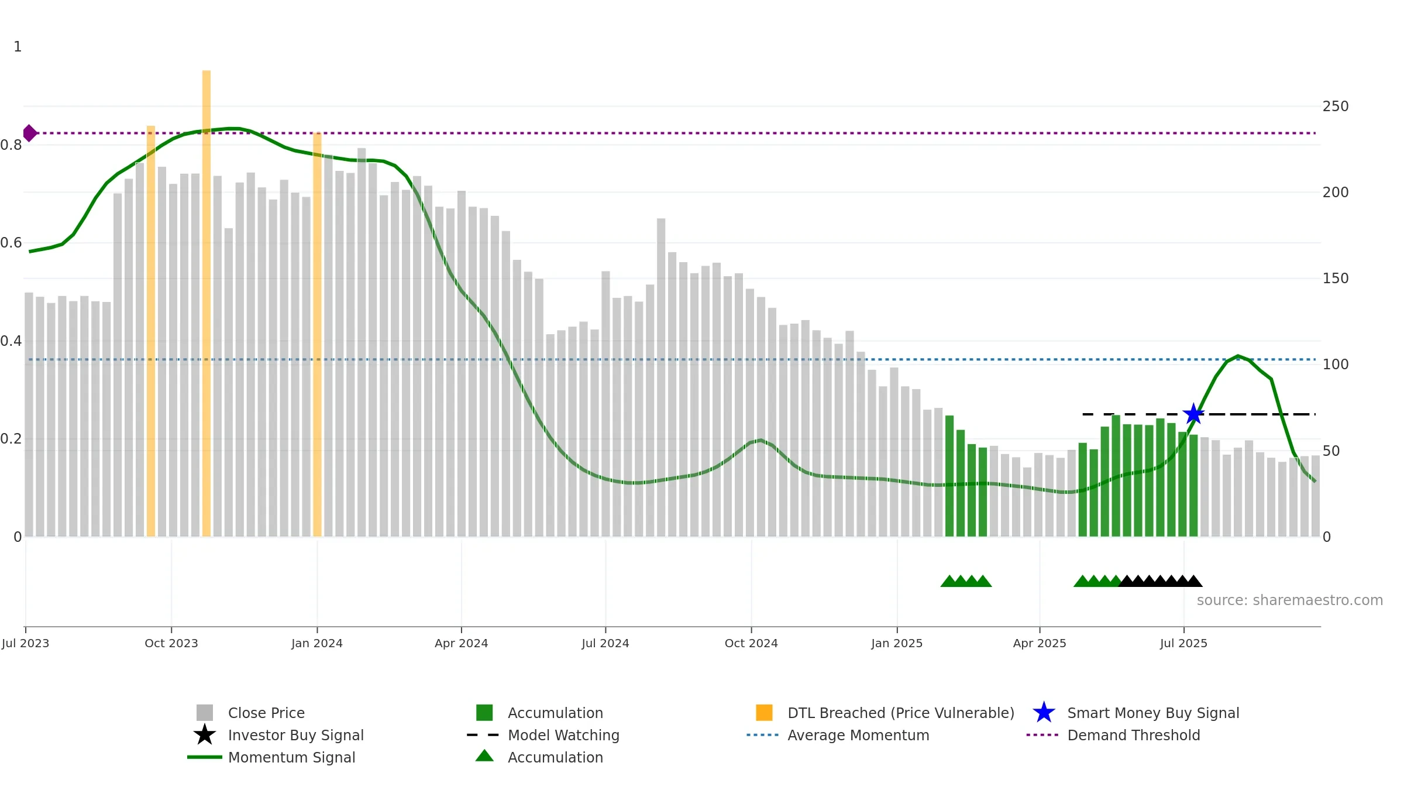The height and width of the screenshot is (790, 1404).
Task: Click the black Investor Buy Signal star icon
Action: (205, 734)
